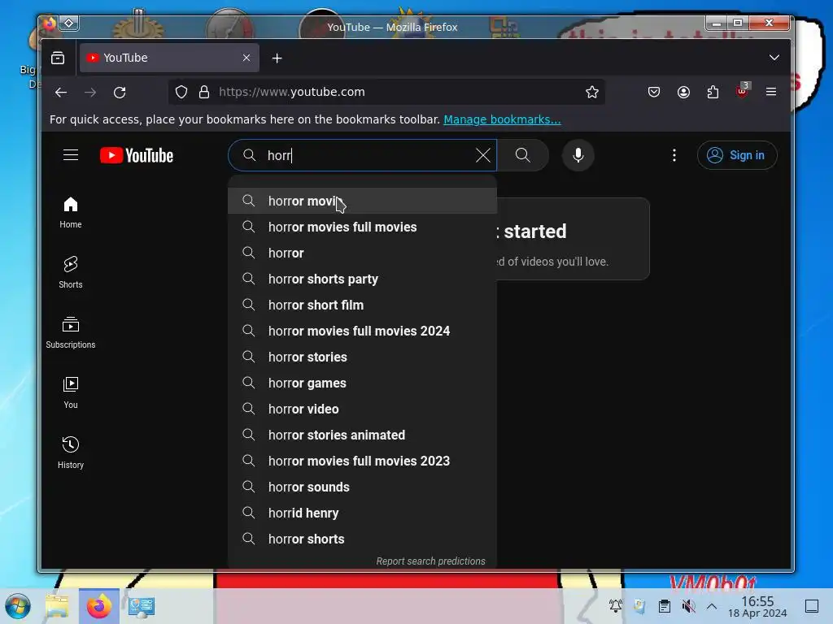833x624 pixels.
Task: Select suggestion 'horror movies full movies'
Action: 362,227
